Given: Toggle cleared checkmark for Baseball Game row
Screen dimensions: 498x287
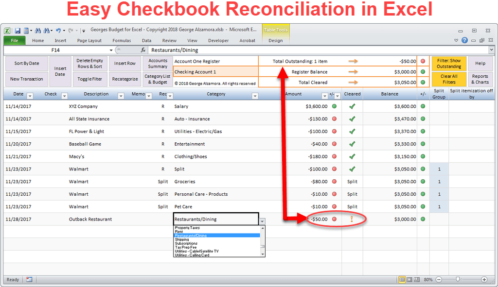Looking at the screenshot, I should pyautogui.click(x=352, y=144).
